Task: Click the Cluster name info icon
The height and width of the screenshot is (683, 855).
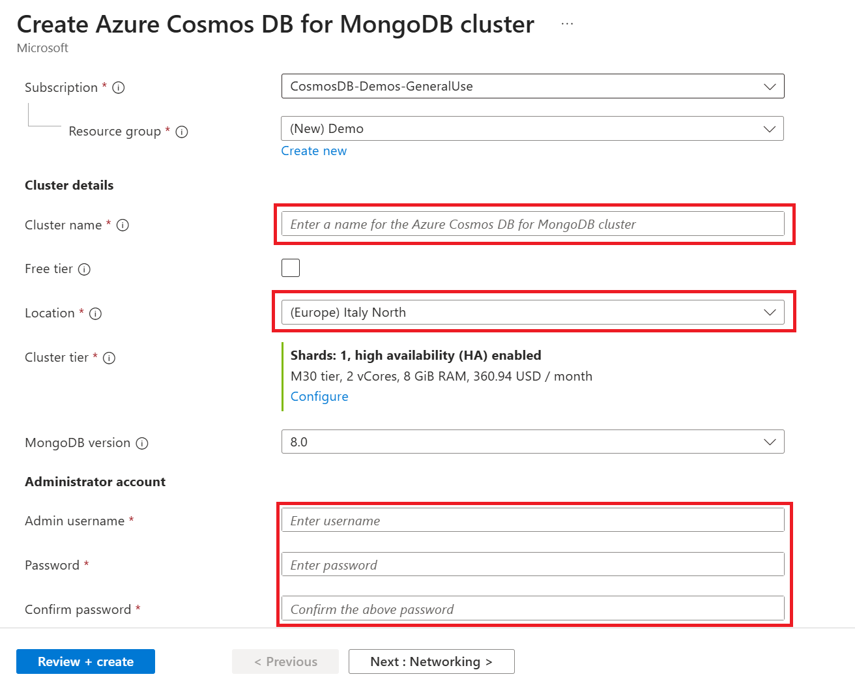Action: pyautogui.click(x=123, y=225)
